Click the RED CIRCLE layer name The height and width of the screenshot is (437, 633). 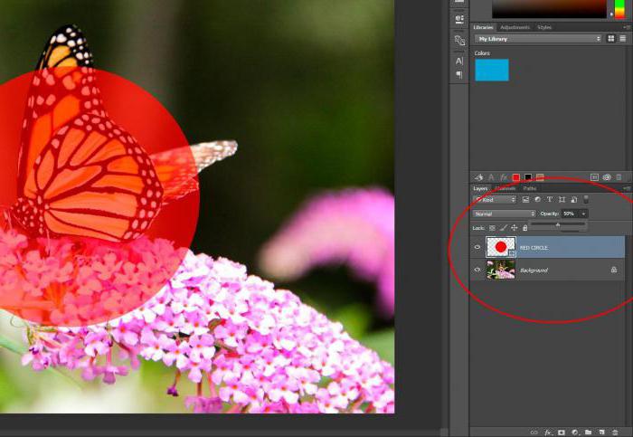coord(534,248)
